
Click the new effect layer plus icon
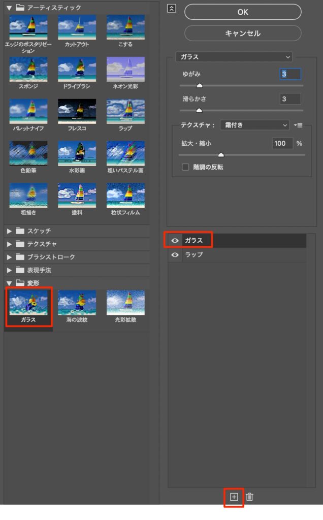click(234, 497)
